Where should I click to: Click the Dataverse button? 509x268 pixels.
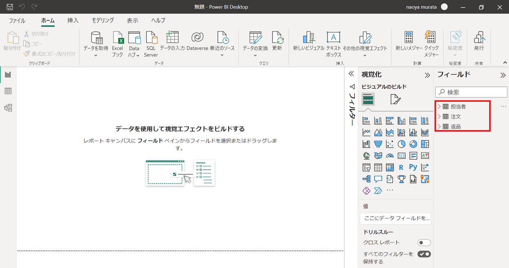[197, 41]
